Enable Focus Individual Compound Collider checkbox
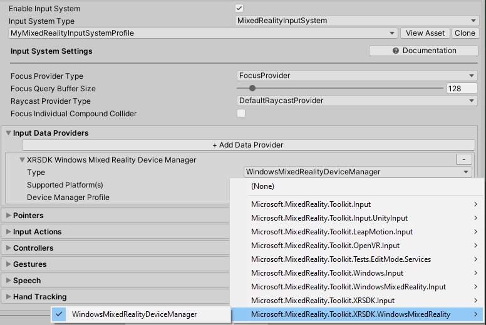 tap(241, 113)
